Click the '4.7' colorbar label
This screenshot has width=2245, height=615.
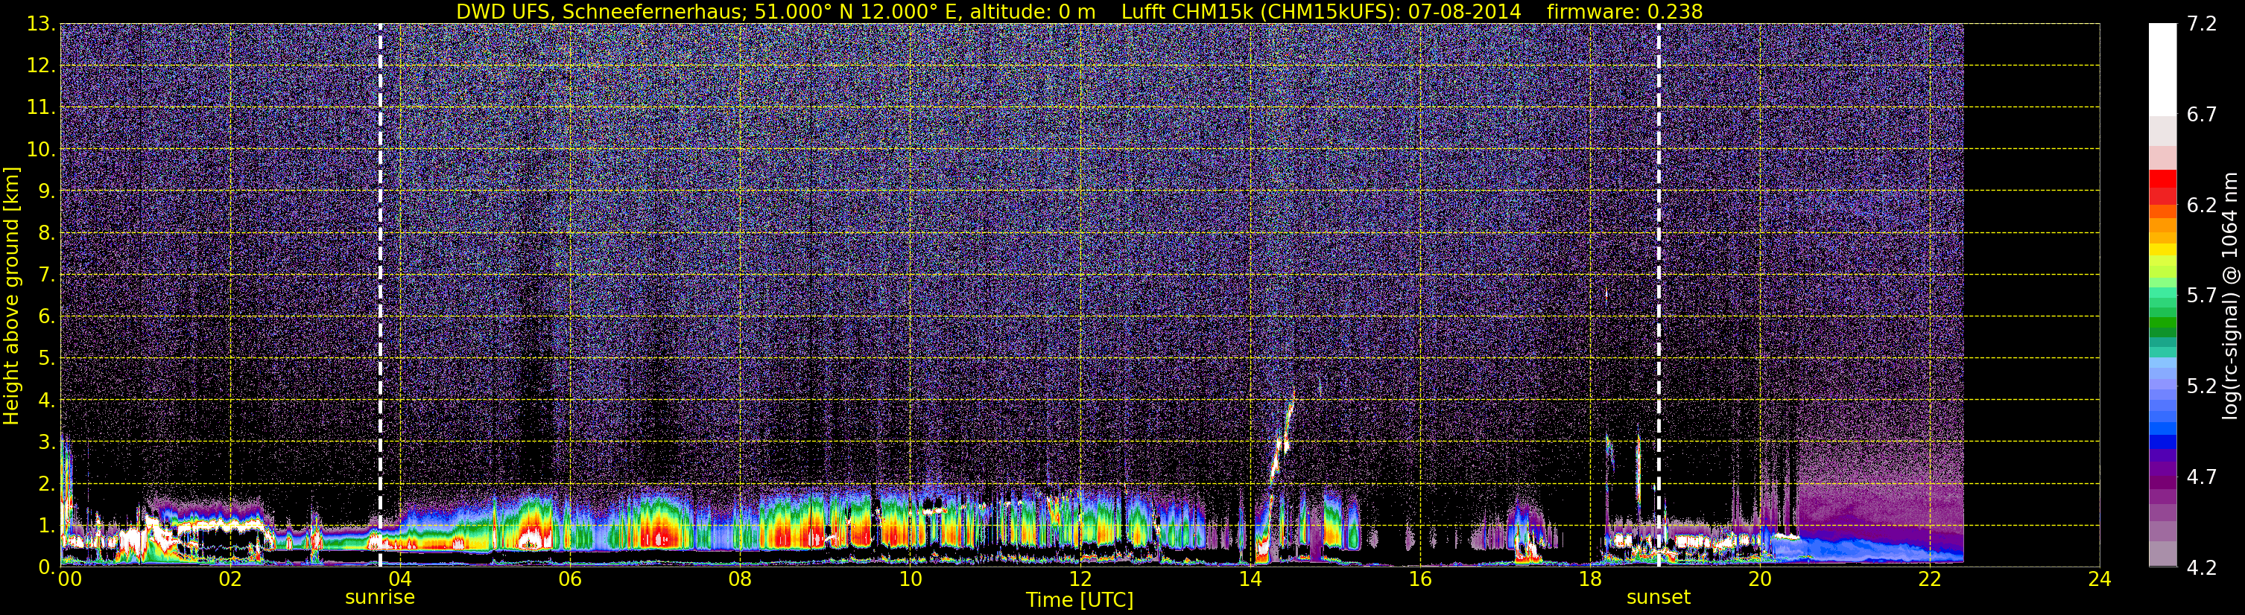[2202, 477]
